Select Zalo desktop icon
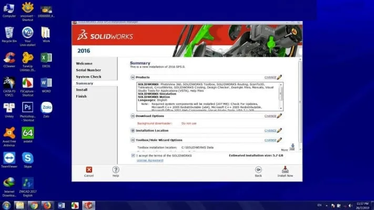The image size is (374, 210). (x=46, y=110)
